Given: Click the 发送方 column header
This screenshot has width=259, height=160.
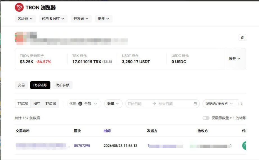Looking at the screenshot, I should 152,131.
